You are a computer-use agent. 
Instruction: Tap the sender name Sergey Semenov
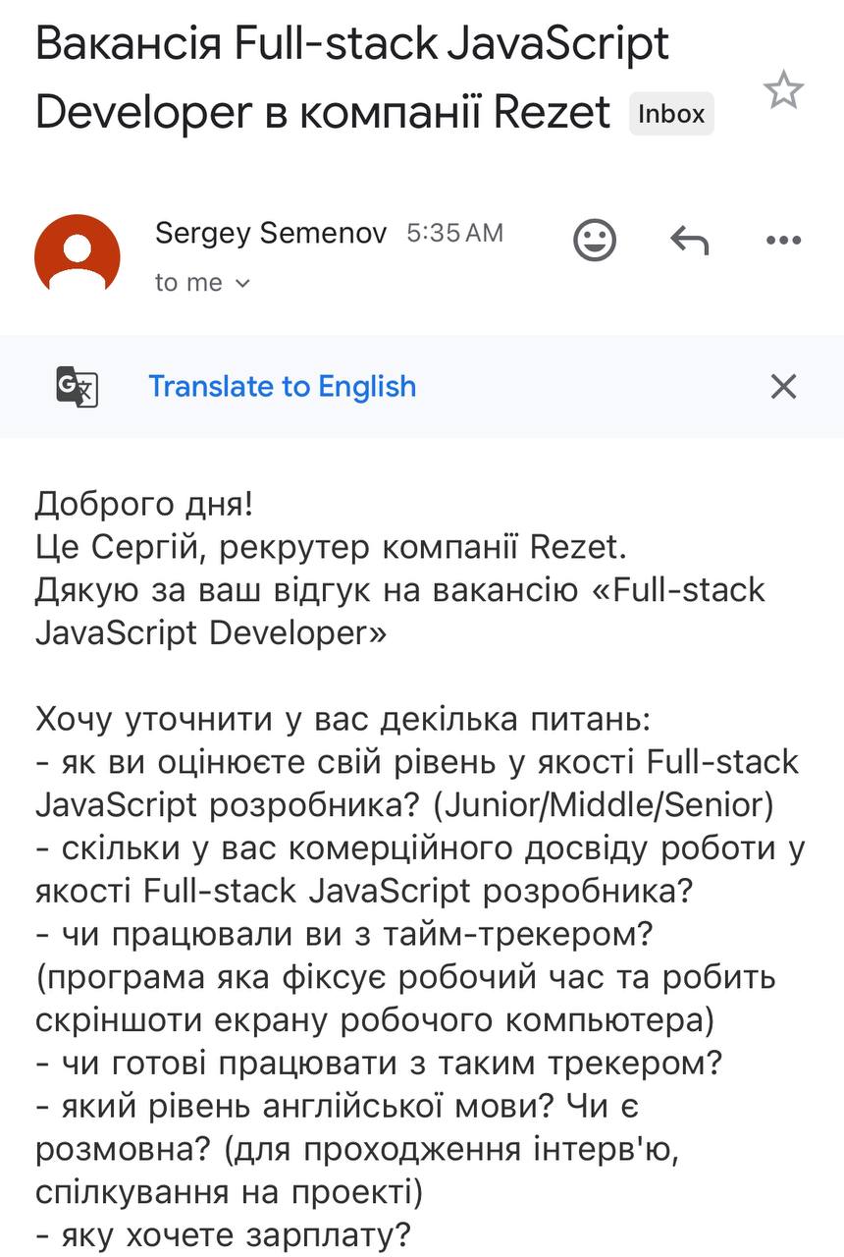pos(271,233)
